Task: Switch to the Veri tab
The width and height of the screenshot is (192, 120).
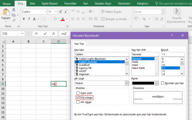Action: (85, 4)
